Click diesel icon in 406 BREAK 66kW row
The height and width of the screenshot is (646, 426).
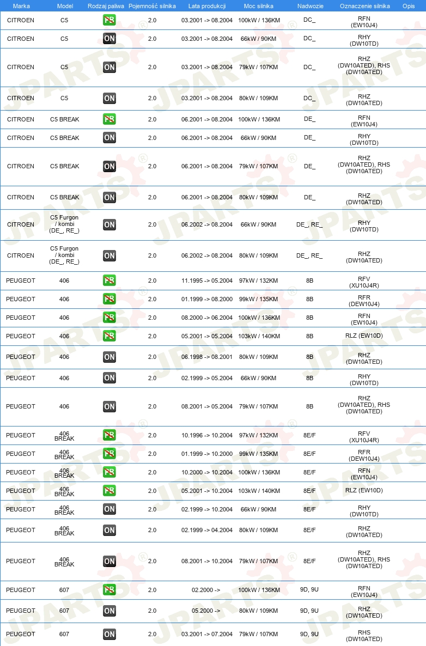click(109, 509)
